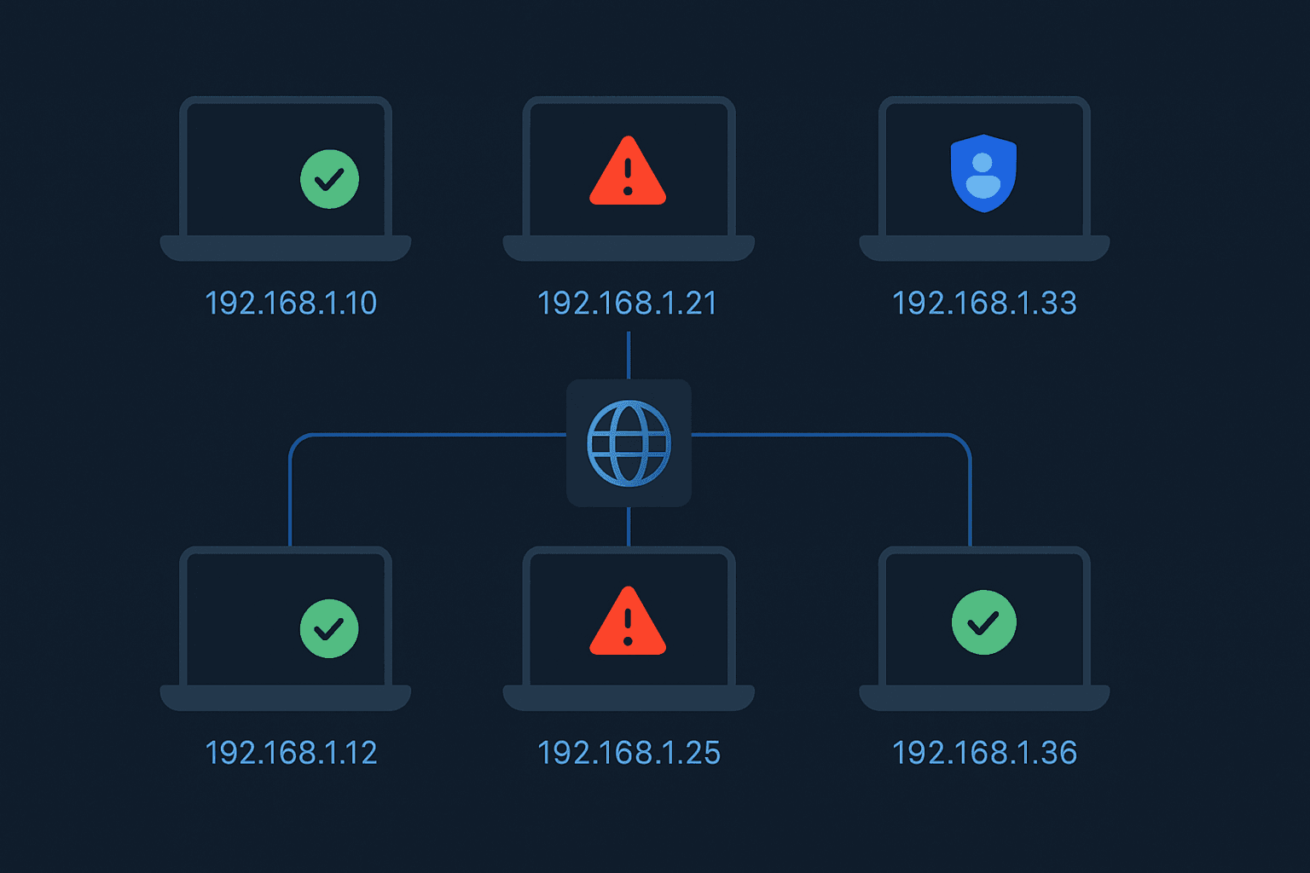Click the green circular status indicator on 192.168.1.12

[x=328, y=629]
